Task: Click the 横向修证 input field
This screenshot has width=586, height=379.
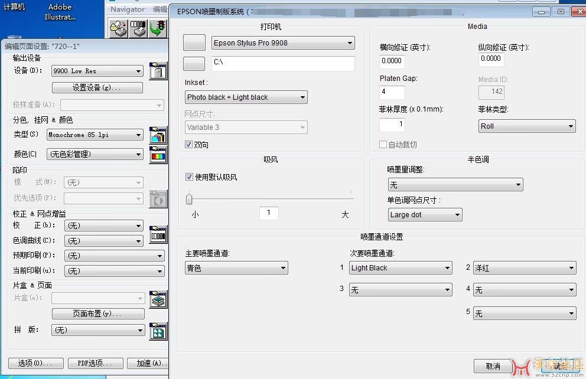Action: (x=392, y=61)
